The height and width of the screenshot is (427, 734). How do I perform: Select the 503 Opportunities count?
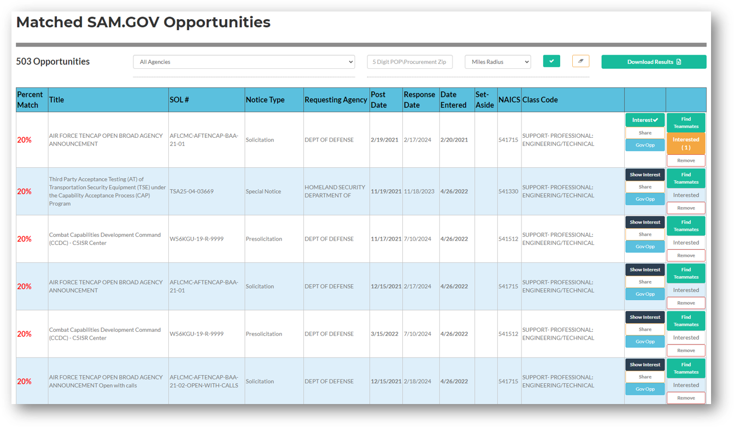[x=53, y=62]
